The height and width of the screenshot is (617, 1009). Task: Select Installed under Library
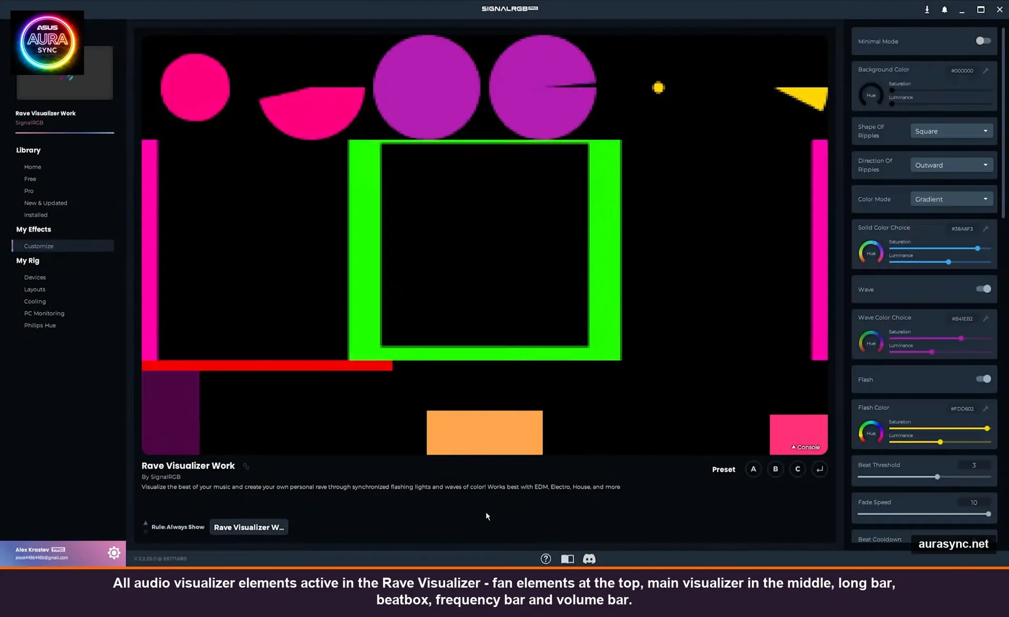36,214
